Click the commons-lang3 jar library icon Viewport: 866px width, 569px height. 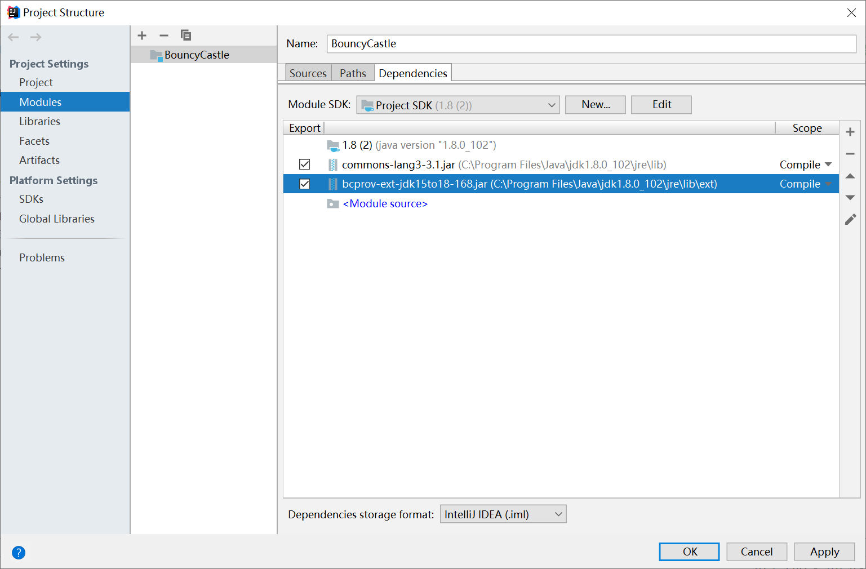pos(333,165)
